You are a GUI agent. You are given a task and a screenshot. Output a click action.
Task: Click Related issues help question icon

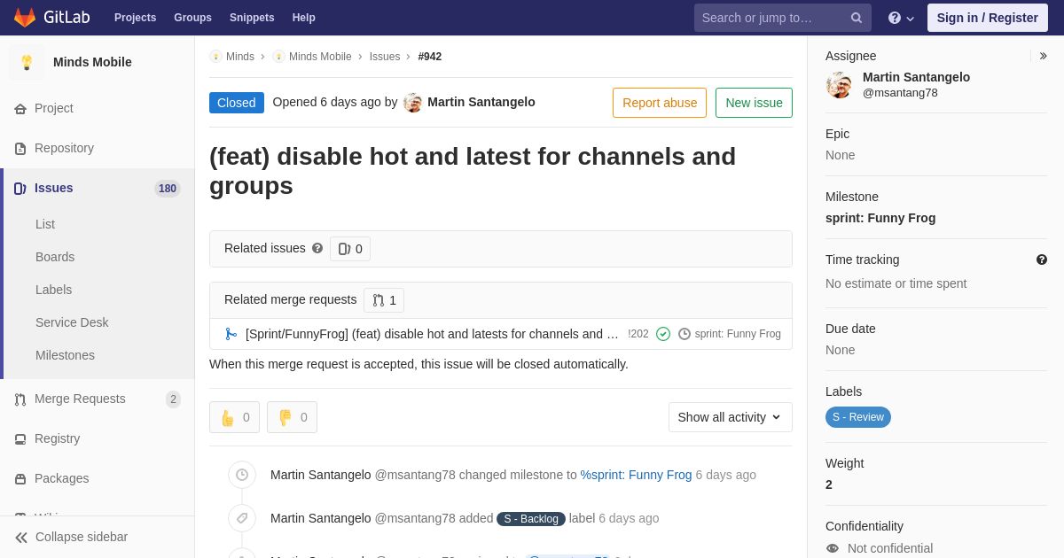pos(317,249)
